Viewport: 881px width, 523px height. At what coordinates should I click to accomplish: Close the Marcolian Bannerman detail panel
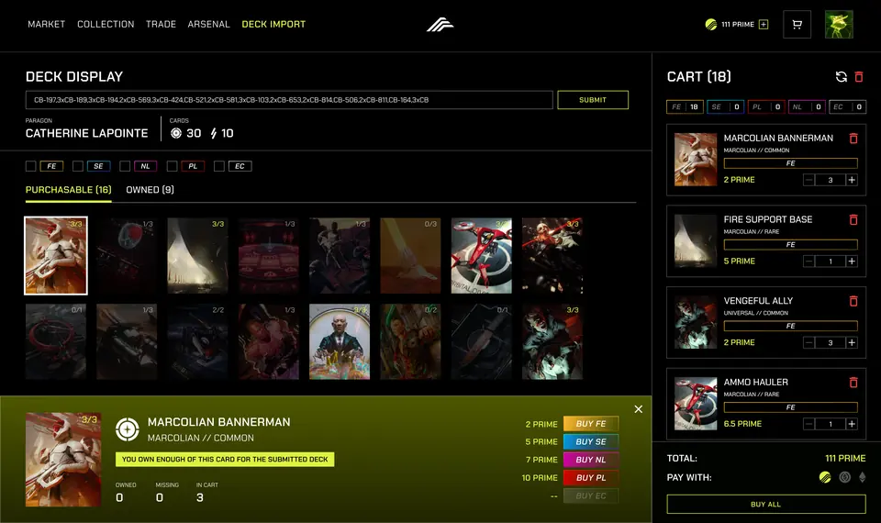[639, 409]
